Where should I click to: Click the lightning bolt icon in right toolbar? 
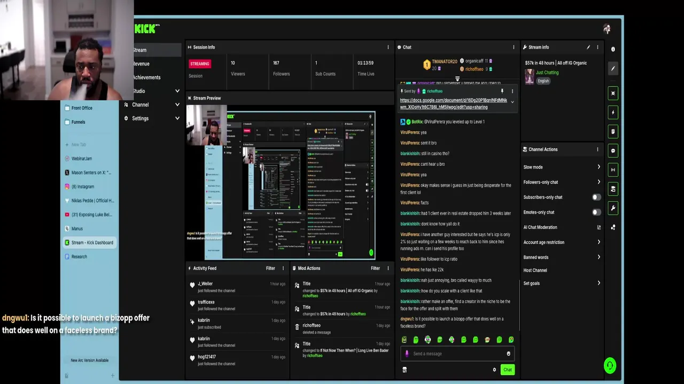[613, 112]
